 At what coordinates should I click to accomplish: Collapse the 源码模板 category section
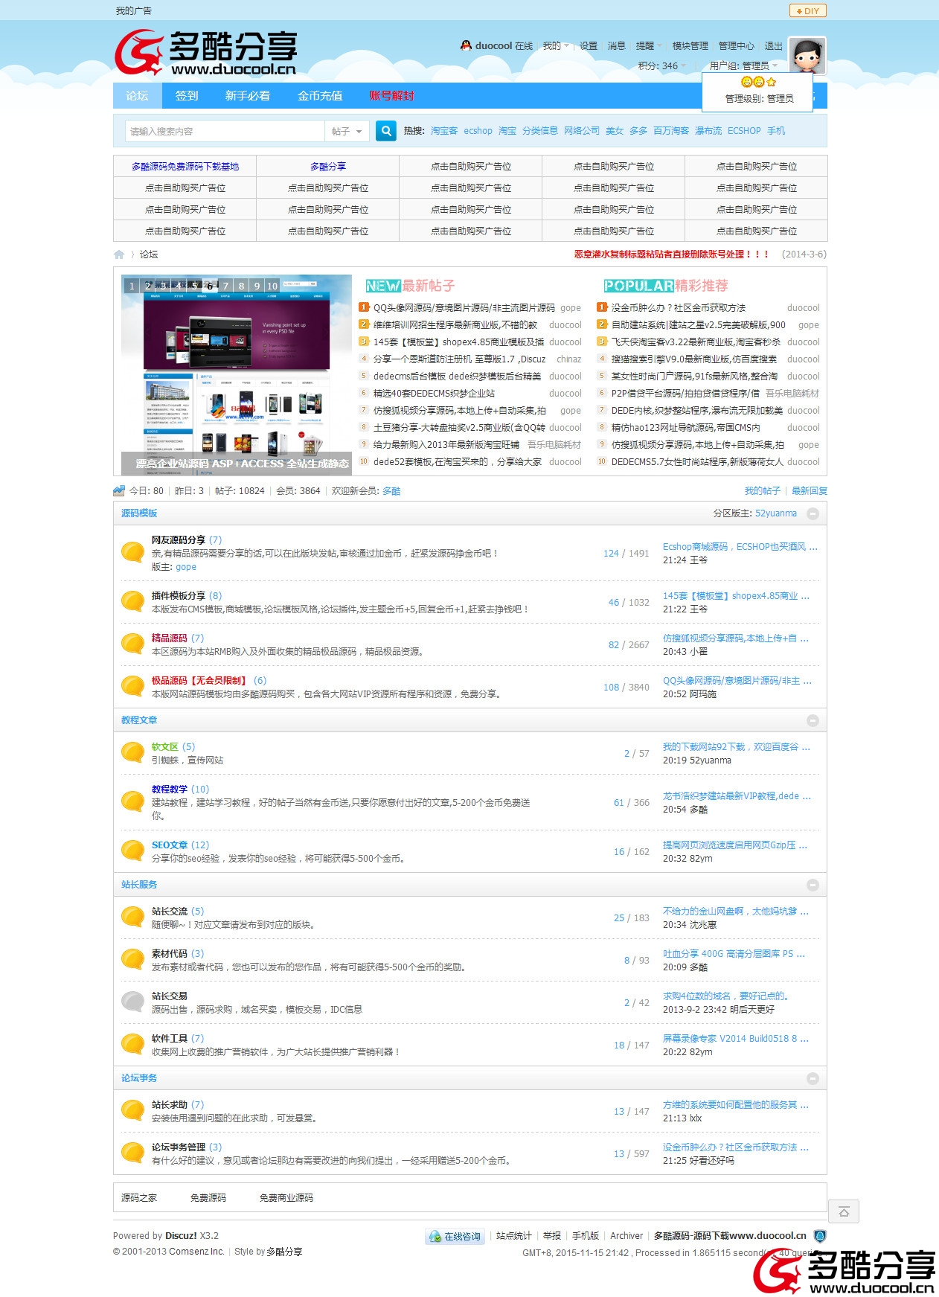pyautogui.click(x=813, y=513)
